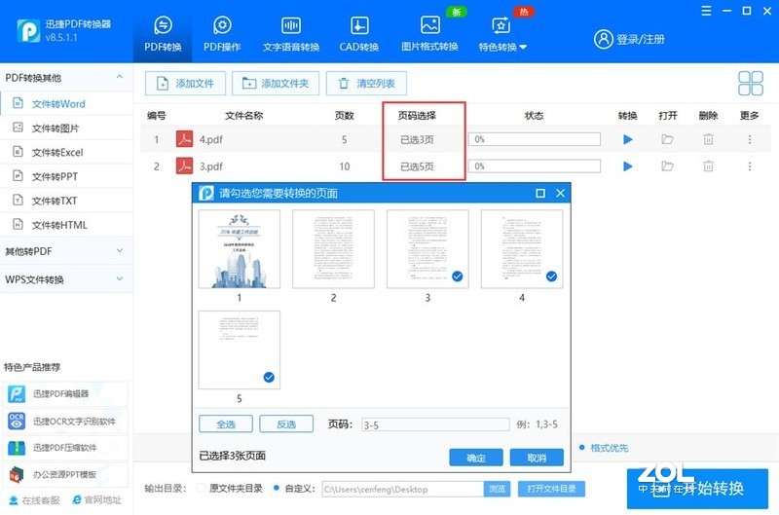Switch to the CAD转换 tab
The image size is (779, 515).
[358, 34]
